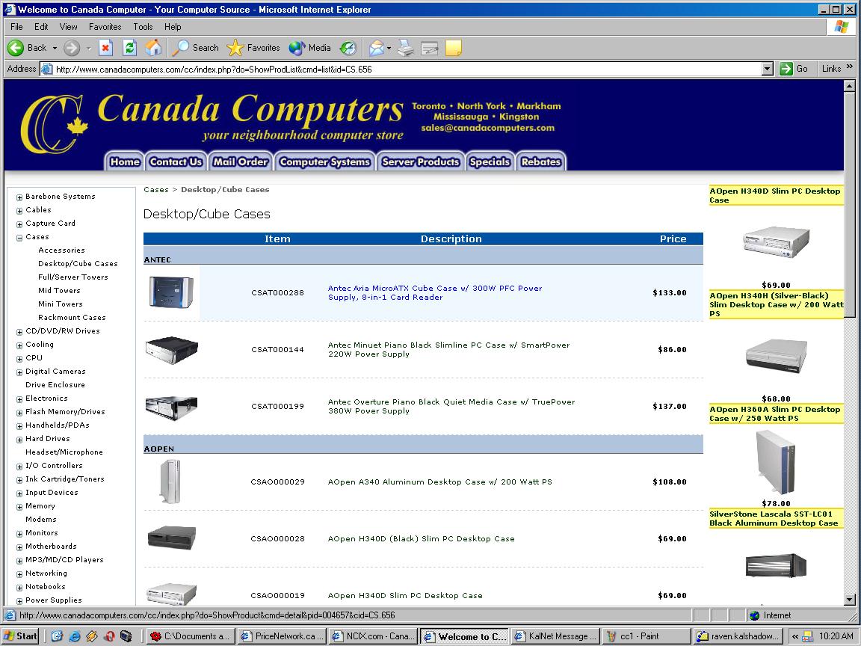Open the View menu
The width and height of the screenshot is (861, 646).
click(x=69, y=26)
